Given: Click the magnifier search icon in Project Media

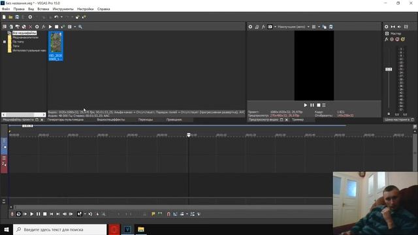Looking at the screenshot, I should (x=80, y=27).
